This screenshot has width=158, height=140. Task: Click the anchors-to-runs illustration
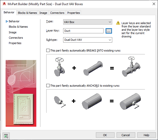(x=96, y=101)
